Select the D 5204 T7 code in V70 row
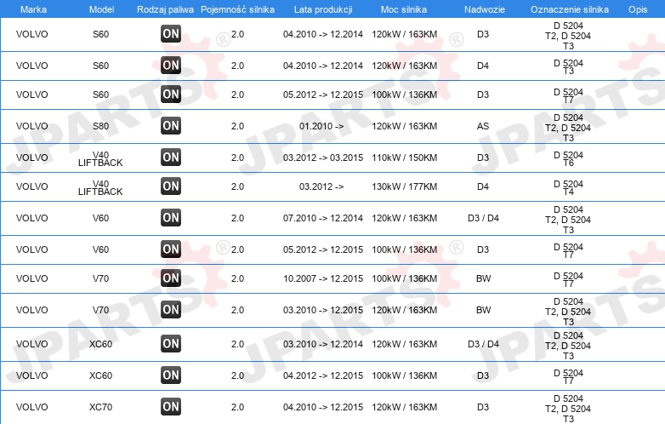Image resolution: width=665 pixels, height=424 pixels. tap(568, 280)
